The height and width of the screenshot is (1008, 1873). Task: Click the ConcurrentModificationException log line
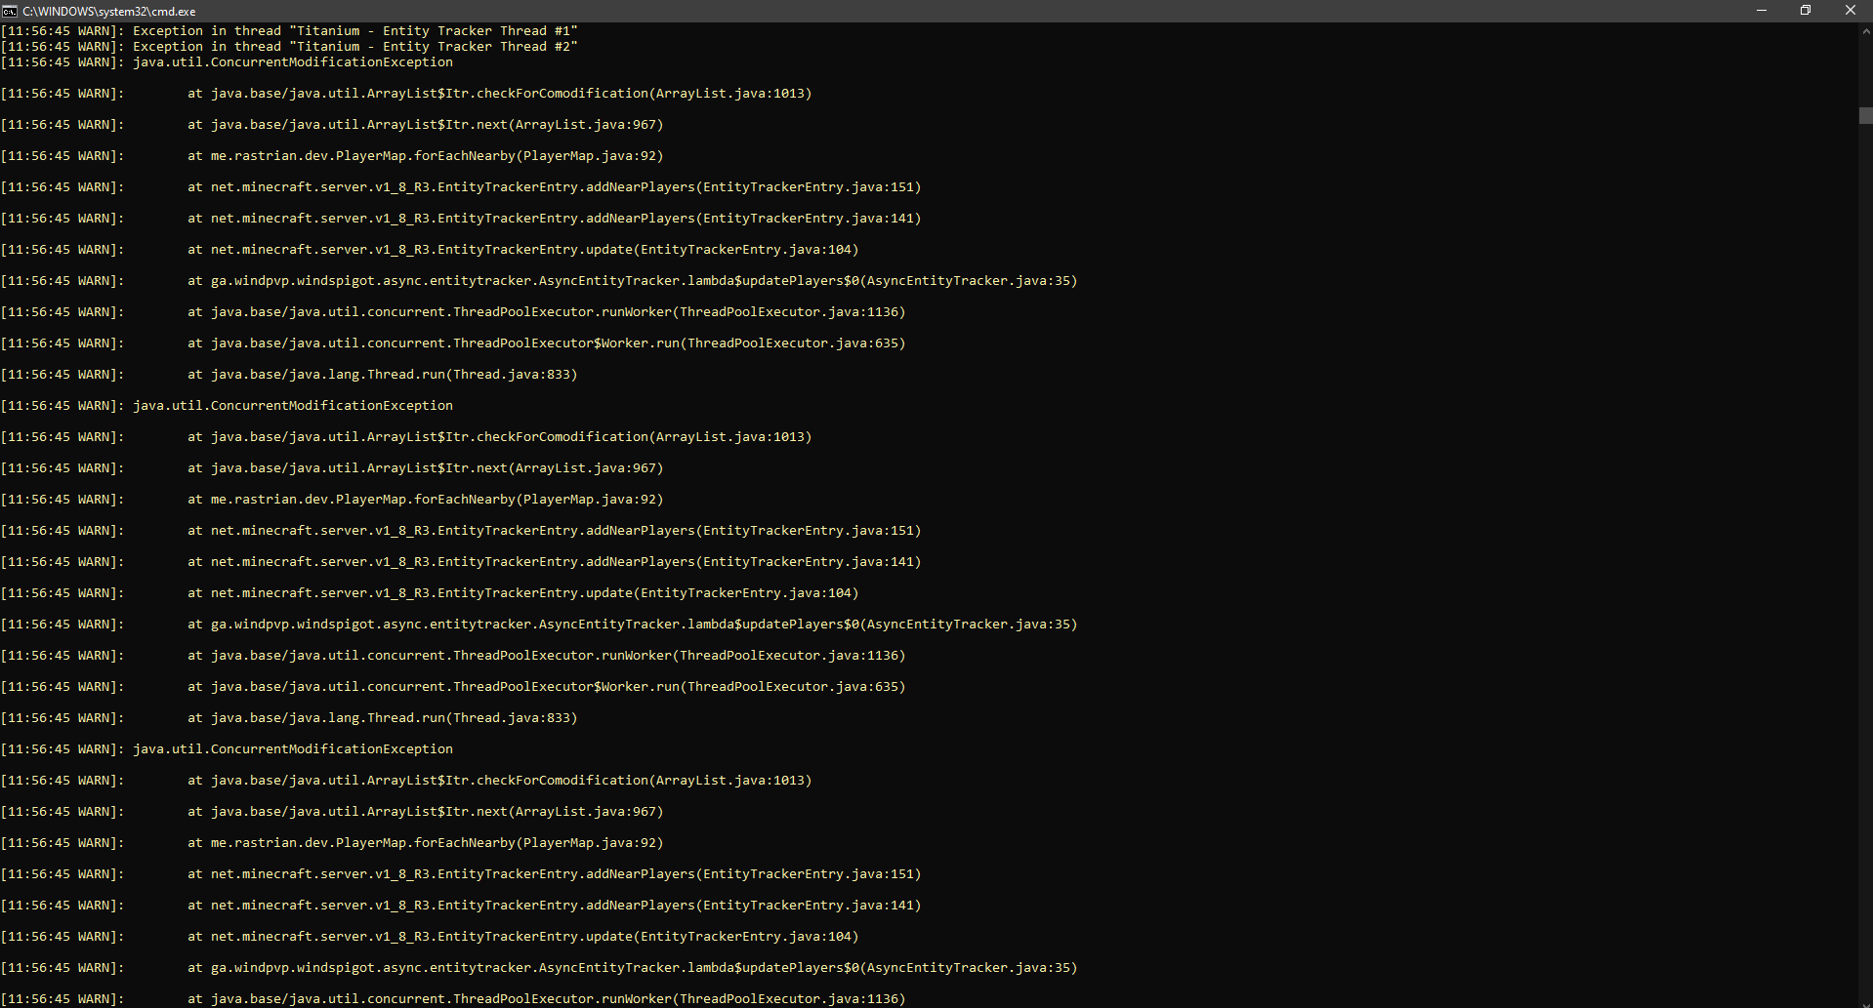(292, 61)
